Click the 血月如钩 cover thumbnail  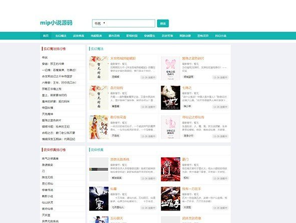click(99, 97)
